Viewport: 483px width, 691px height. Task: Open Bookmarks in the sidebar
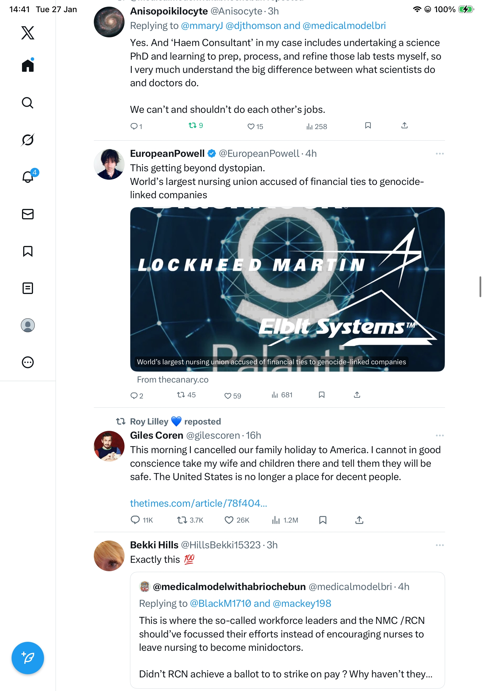28,251
